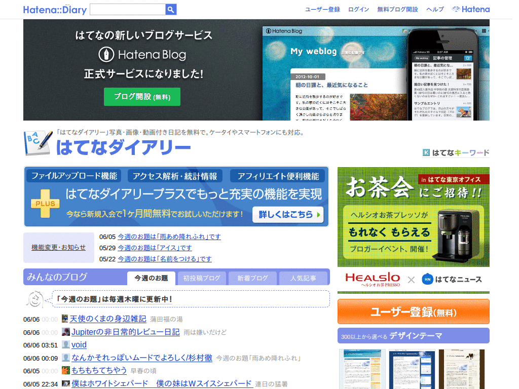Open blog もちもちてちやう
The image size is (519, 389).
(99, 370)
